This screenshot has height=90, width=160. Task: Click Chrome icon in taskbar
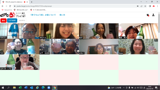tap(54, 88)
